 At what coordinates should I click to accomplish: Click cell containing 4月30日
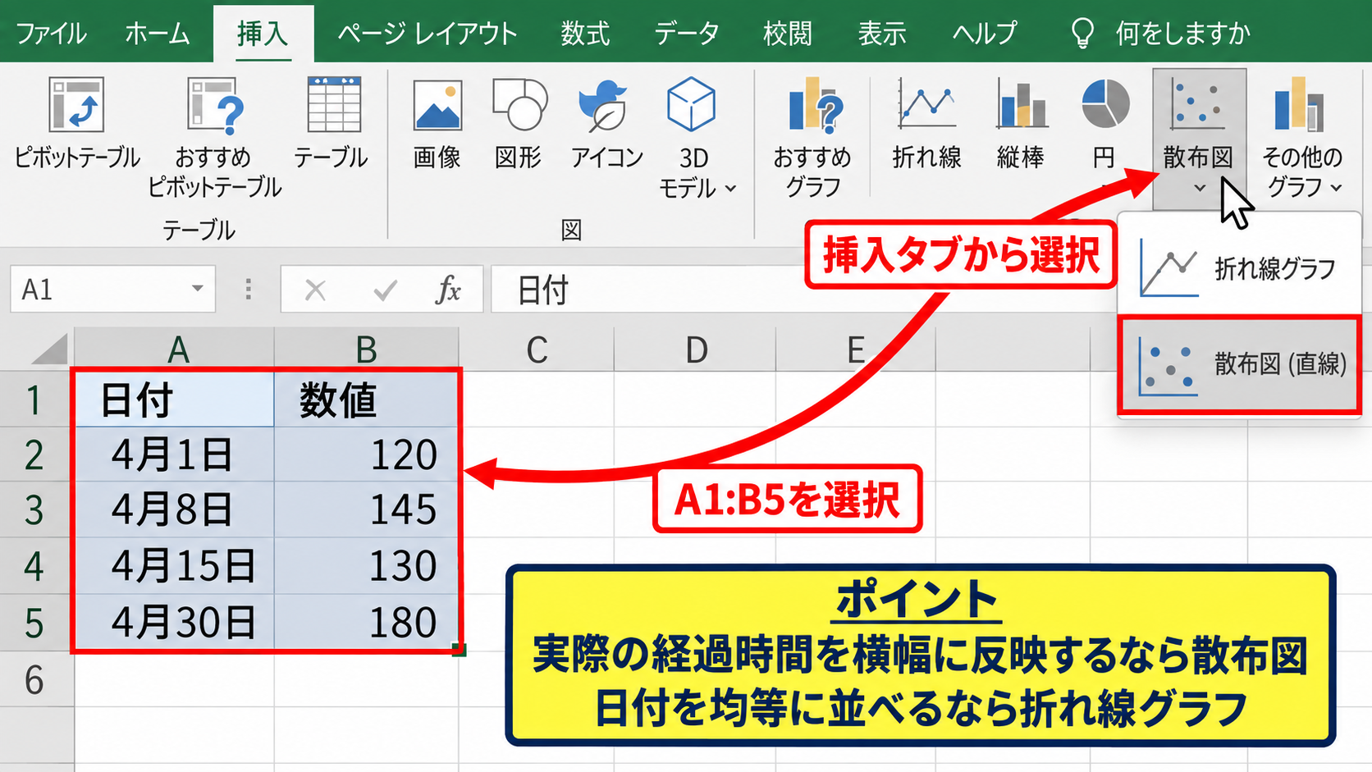[x=175, y=623]
